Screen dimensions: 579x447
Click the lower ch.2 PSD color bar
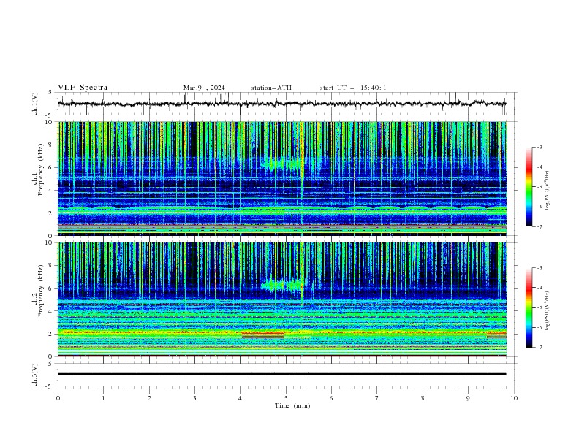tap(529, 307)
